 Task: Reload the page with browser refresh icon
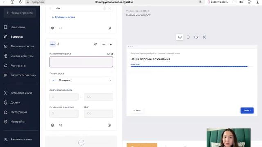point(20,2)
